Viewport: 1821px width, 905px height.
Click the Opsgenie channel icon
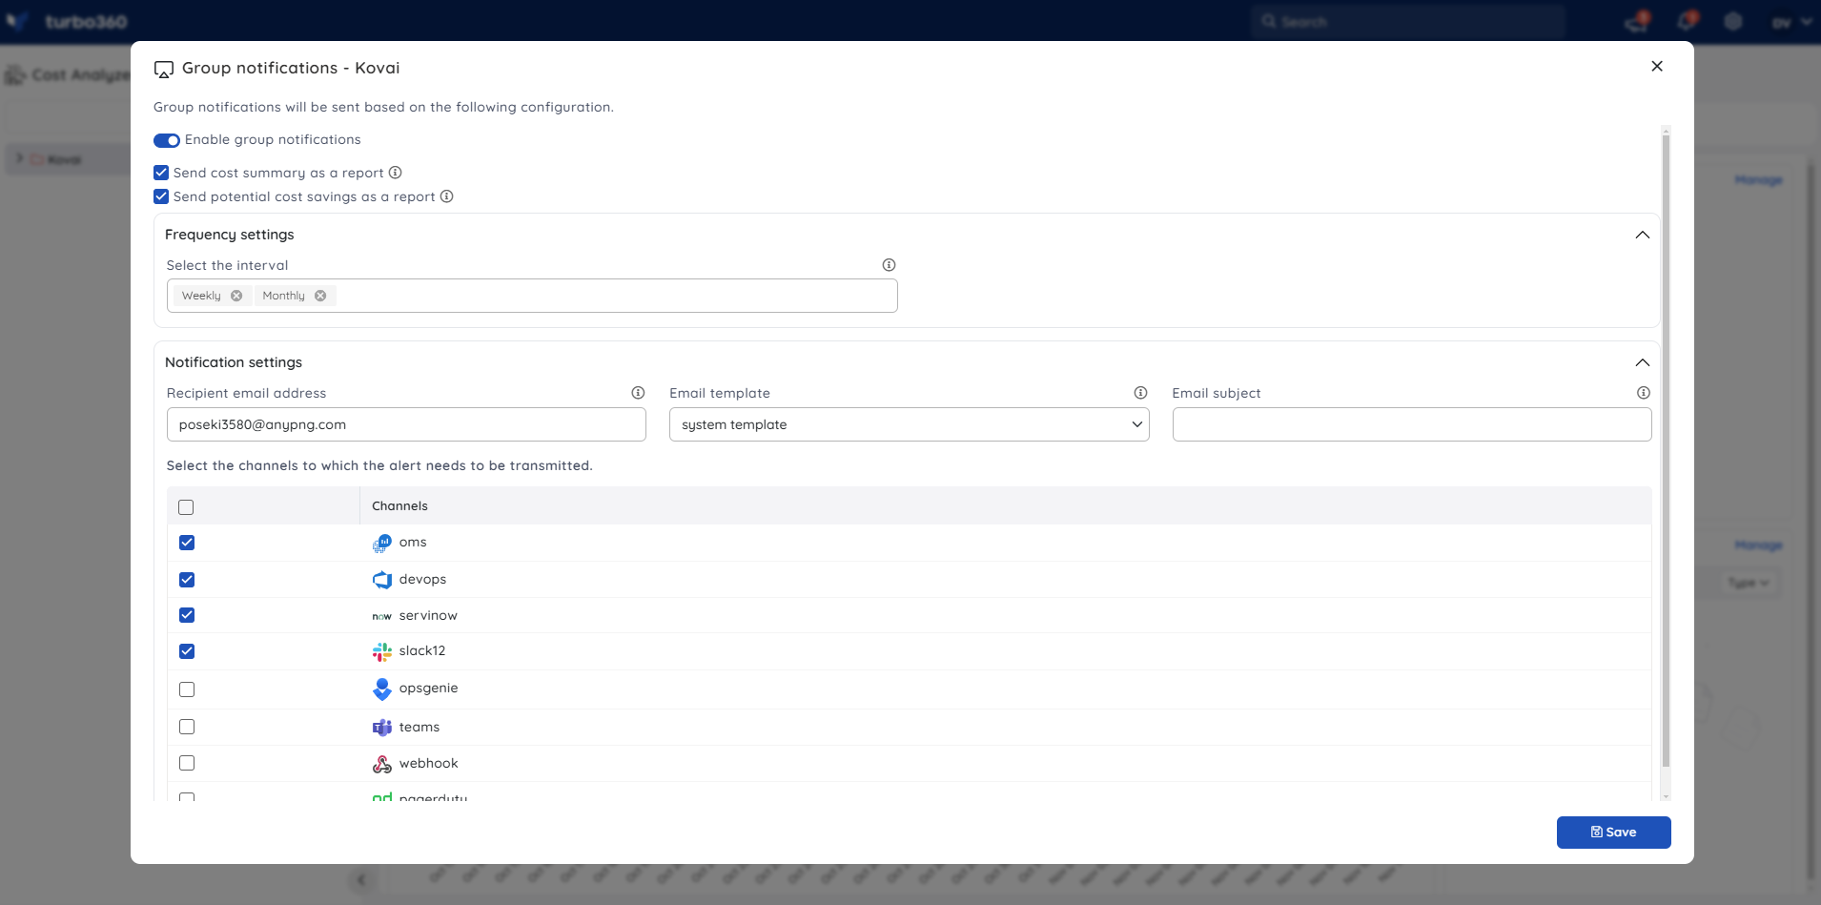(x=381, y=689)
